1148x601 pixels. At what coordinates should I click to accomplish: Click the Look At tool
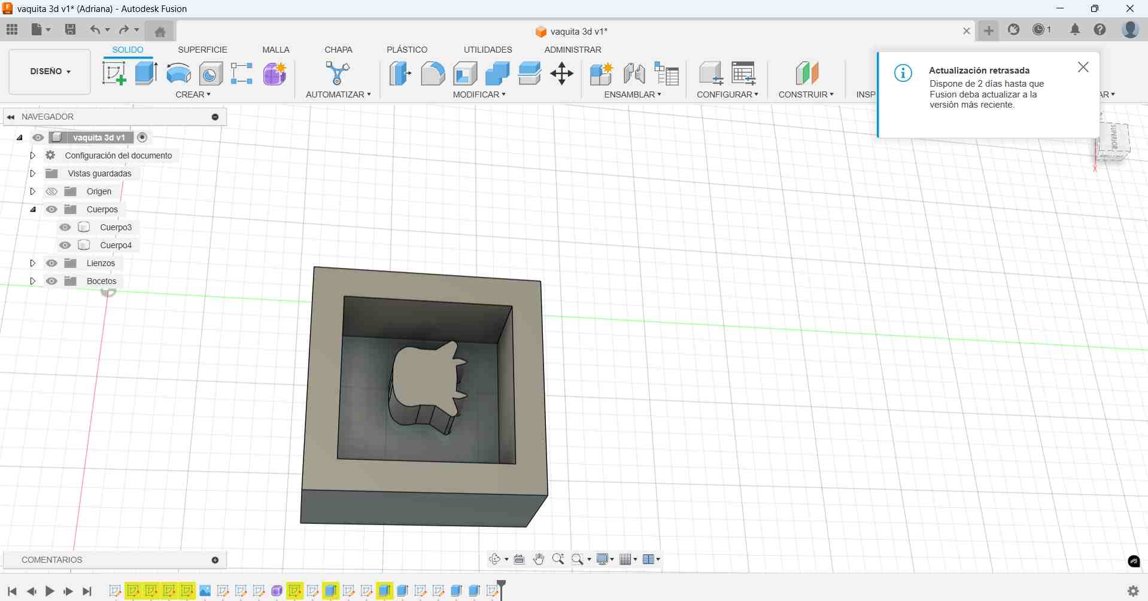pyautogui.click(x=520, y=559)
